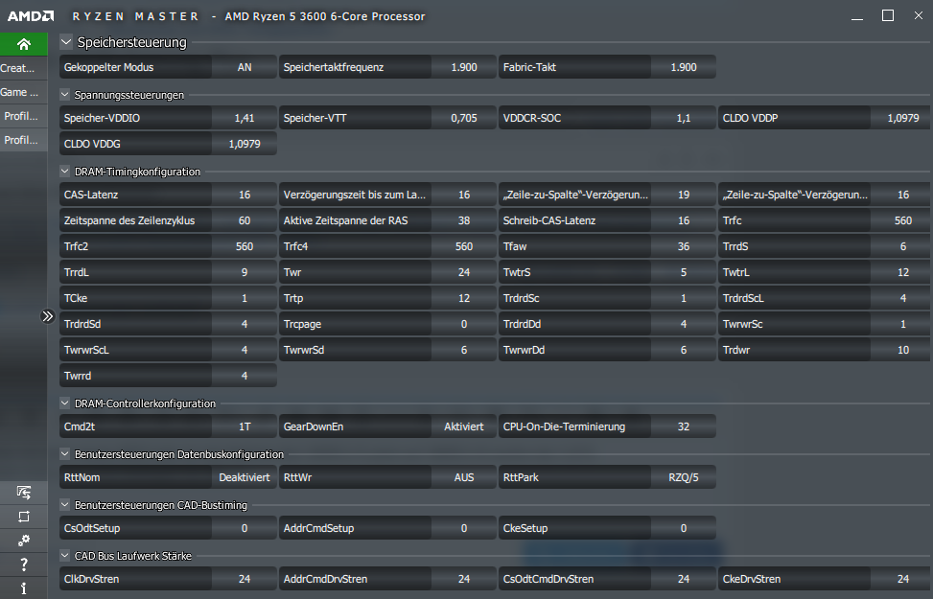Click the TCke row
The image size is (933, 599).
[x=169, y=298]
